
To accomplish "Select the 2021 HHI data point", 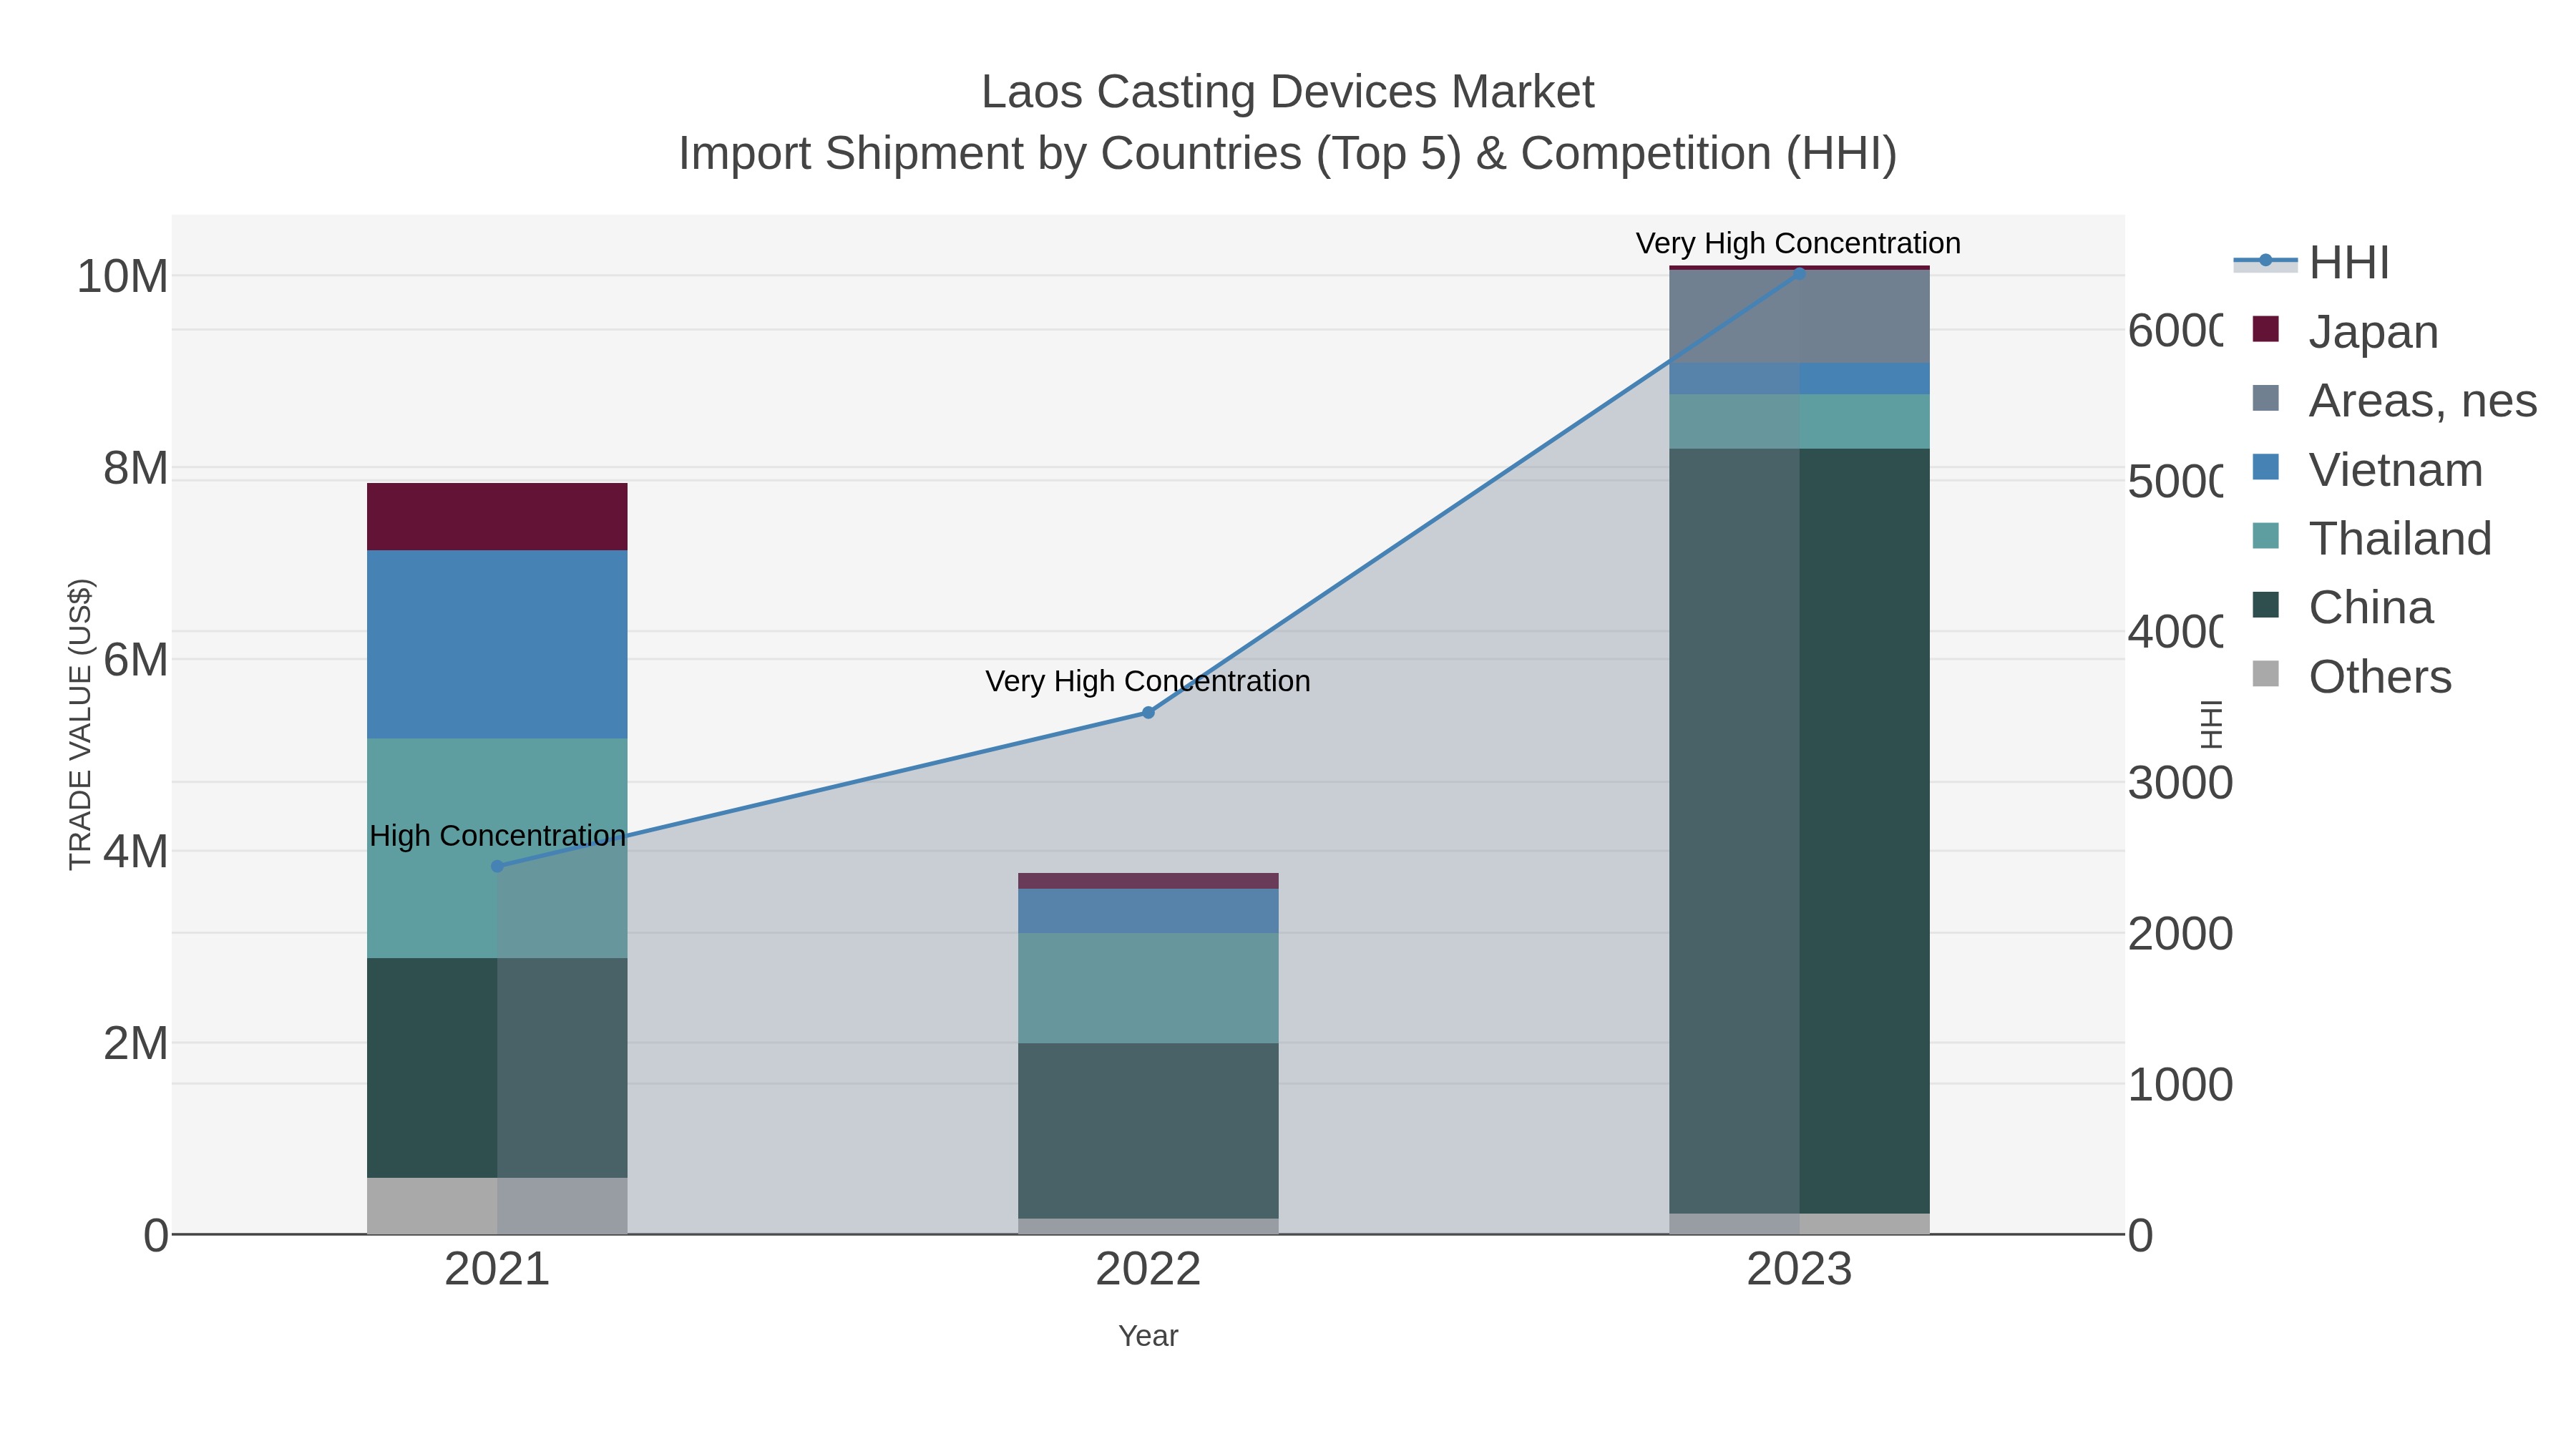I will coord(497,866).
